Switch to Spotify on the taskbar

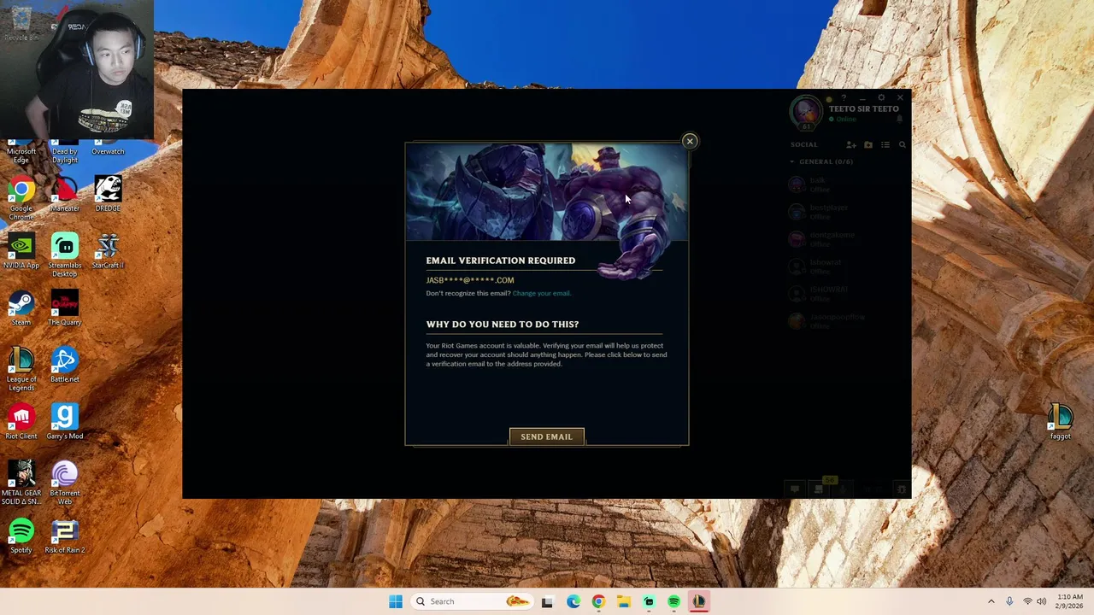point(674,601)
